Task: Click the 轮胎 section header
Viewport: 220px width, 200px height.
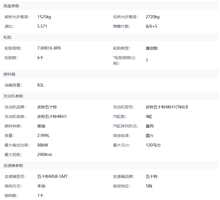Action: point(8,37)
